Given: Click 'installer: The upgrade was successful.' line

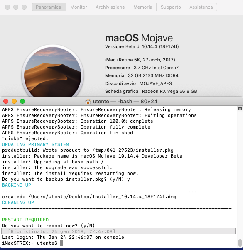Looking at the screenshot, I should [57, 168].
